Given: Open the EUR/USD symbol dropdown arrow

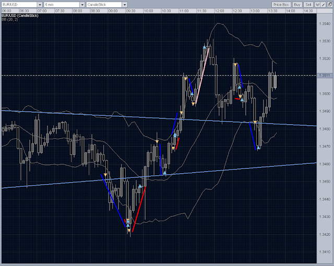Looking at the screenshot, I should click(x=40, y=5).
